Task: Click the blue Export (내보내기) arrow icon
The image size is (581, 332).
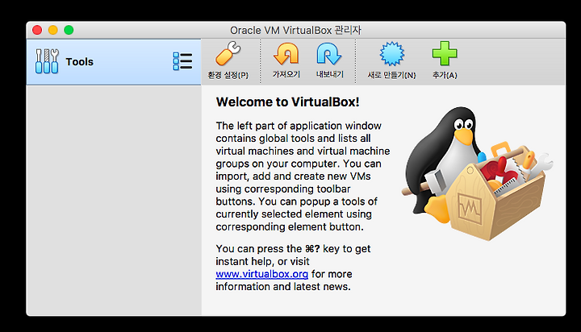Action: coord(329,54)
